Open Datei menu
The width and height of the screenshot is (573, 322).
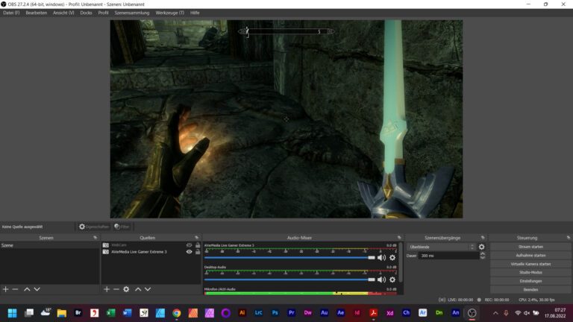(11, 13)
